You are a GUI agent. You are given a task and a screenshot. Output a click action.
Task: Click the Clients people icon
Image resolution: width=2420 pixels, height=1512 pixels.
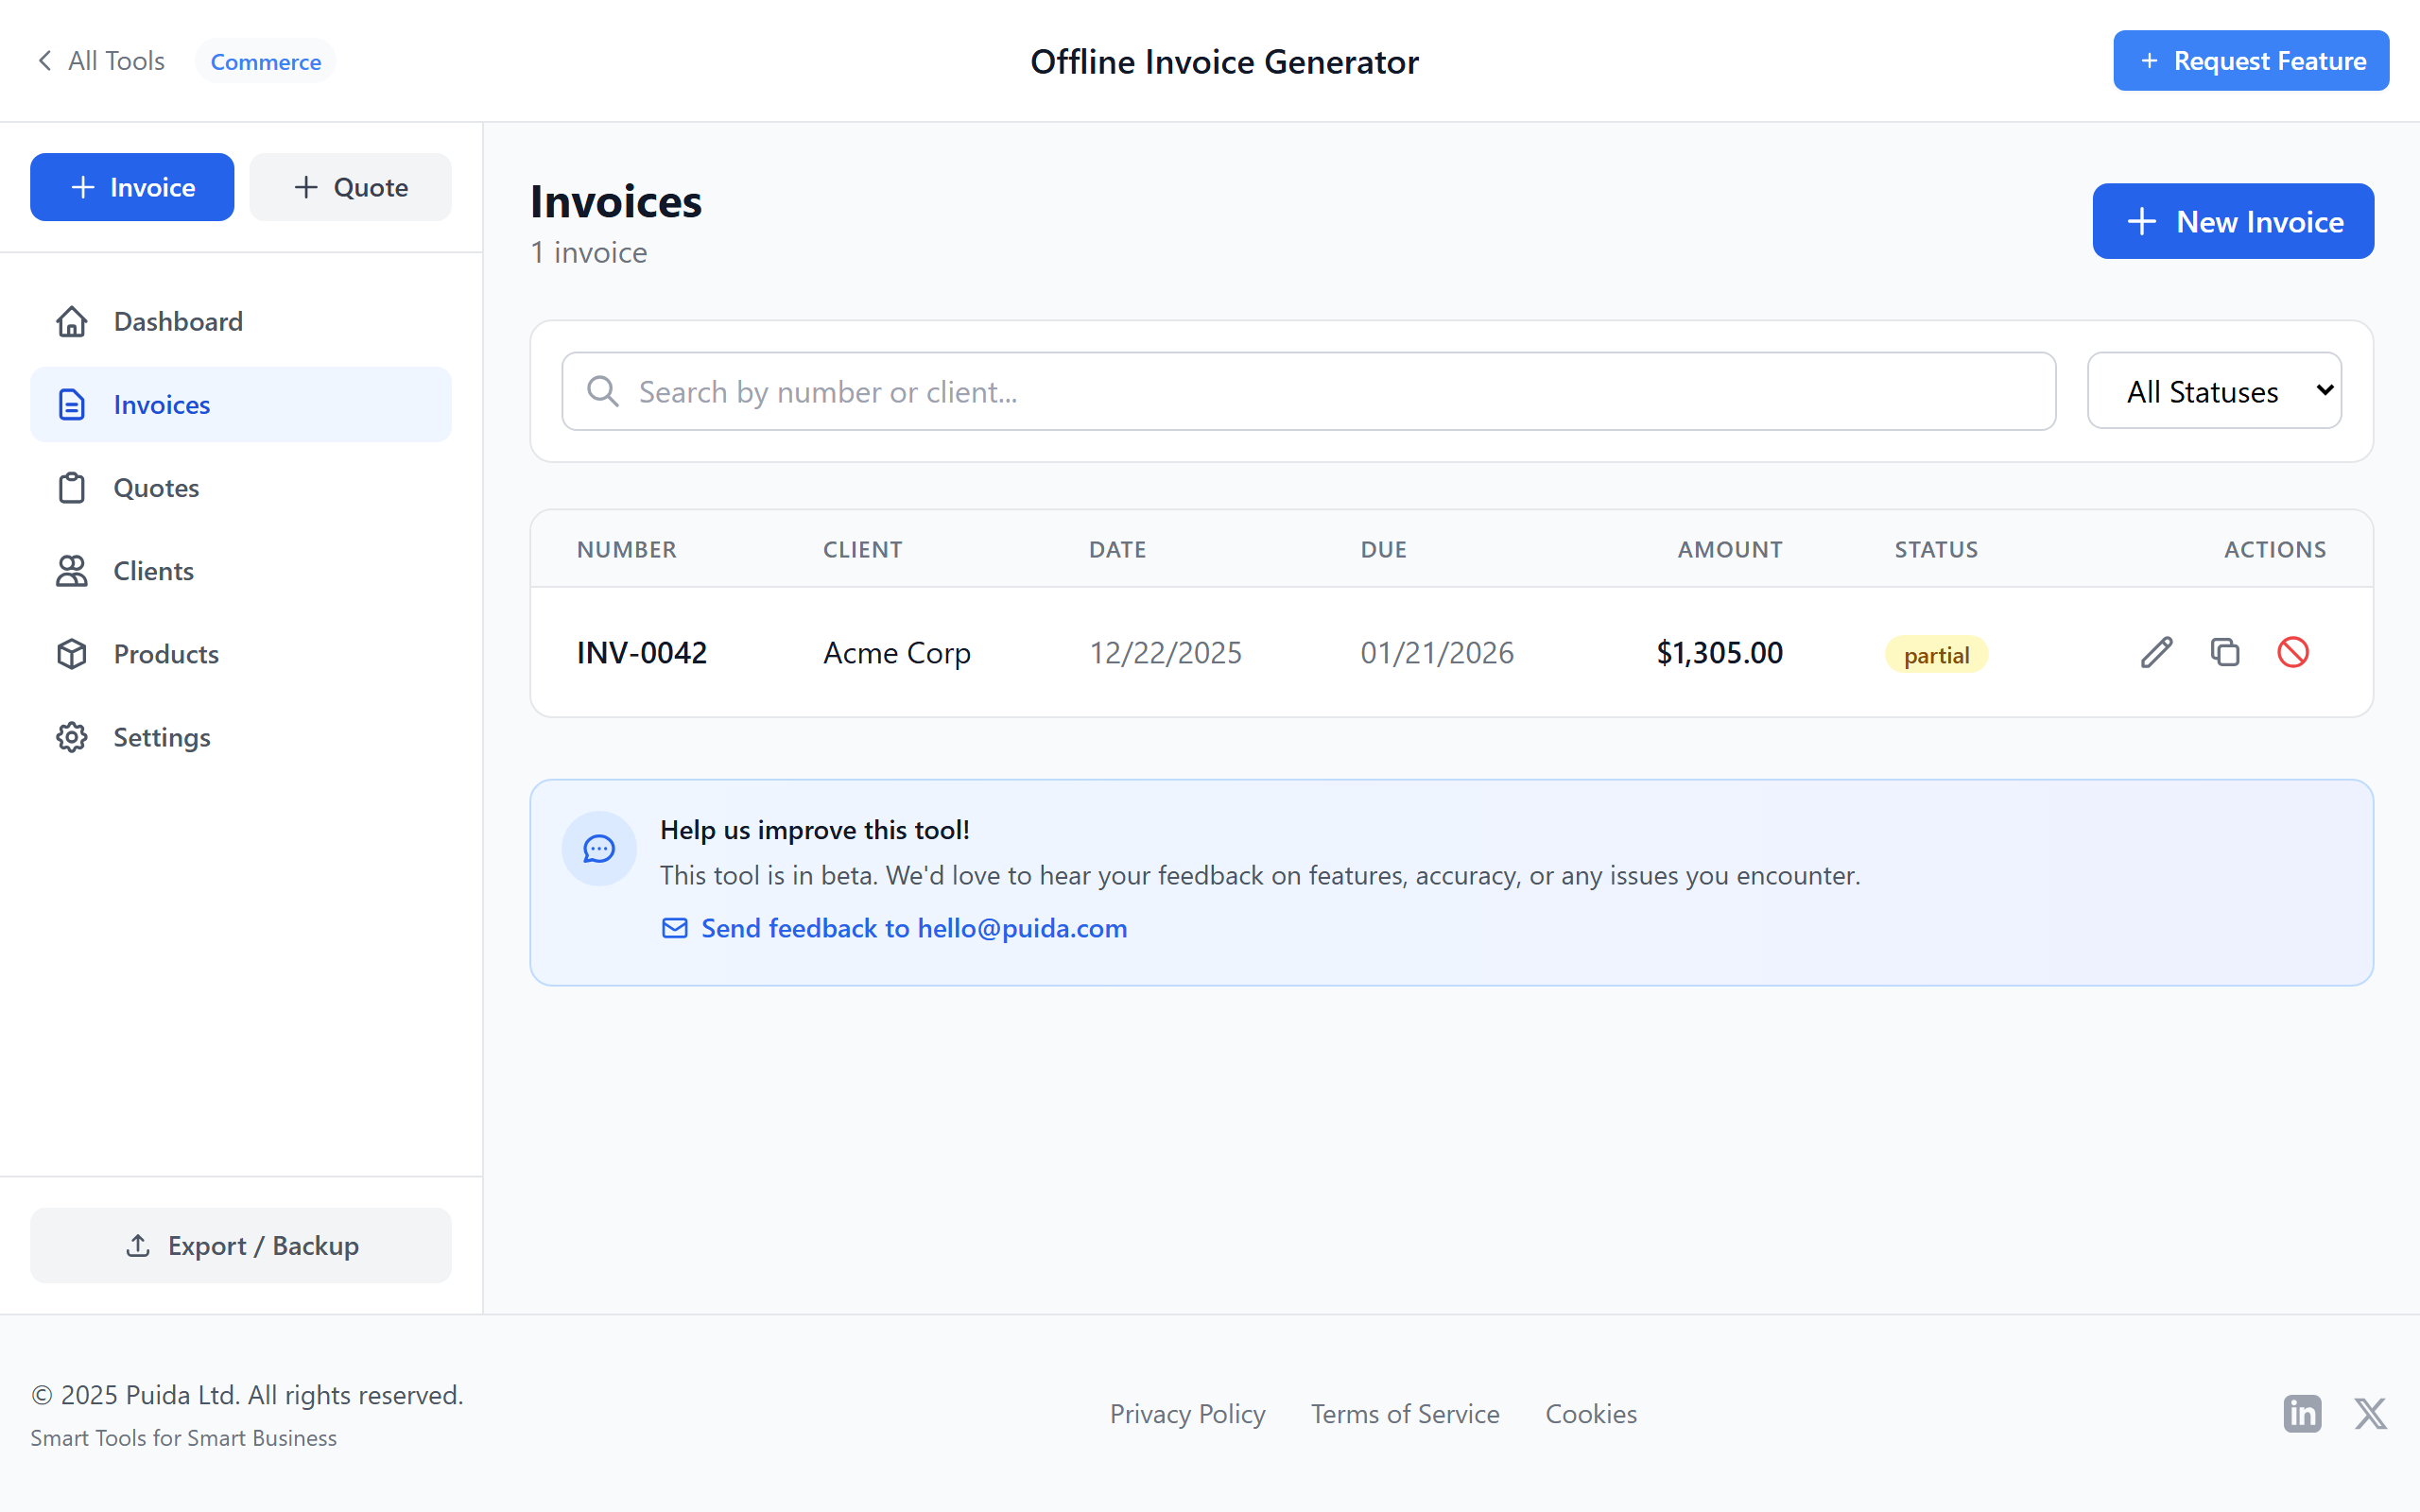click(70, 570)
